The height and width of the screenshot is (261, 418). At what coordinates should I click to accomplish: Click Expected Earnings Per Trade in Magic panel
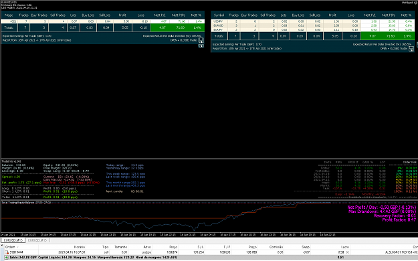pos(27,35)
